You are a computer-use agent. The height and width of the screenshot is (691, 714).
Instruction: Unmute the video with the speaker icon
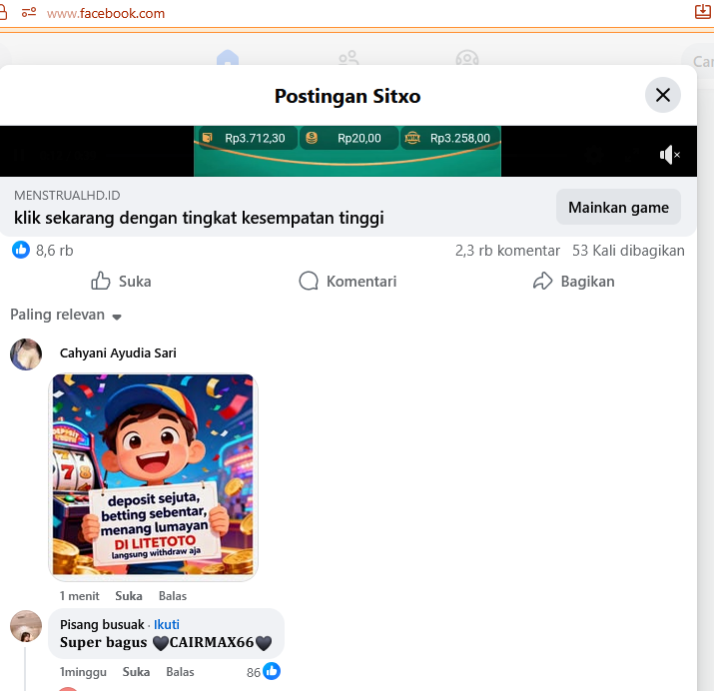click(669, 155)
